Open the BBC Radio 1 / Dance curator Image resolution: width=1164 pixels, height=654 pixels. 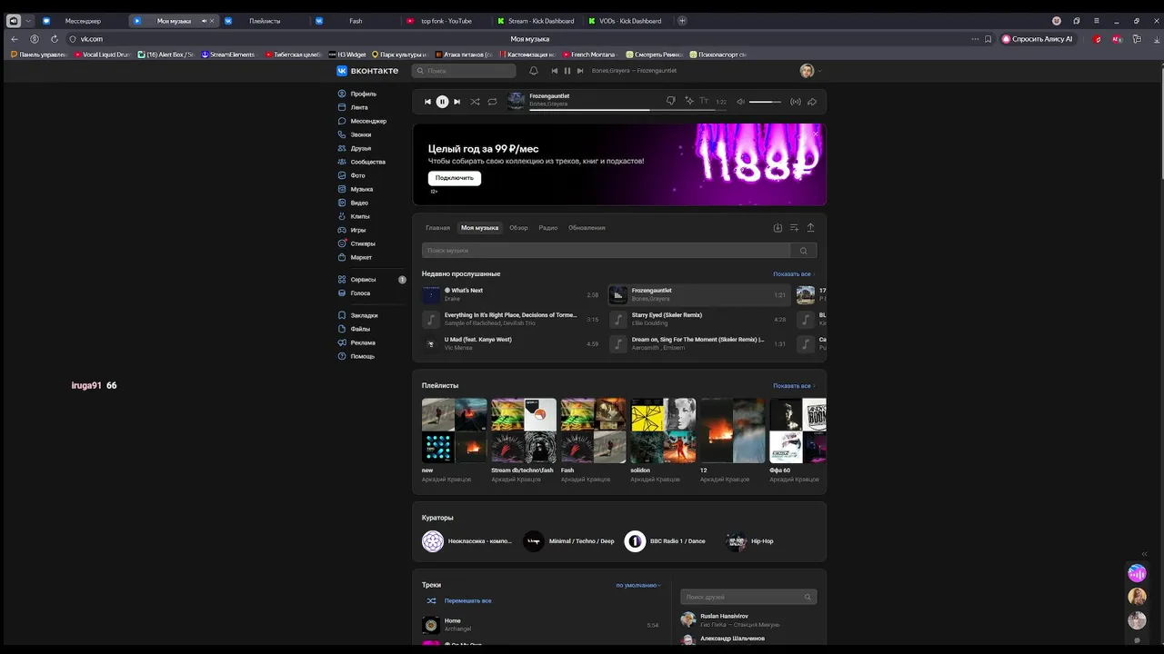(x=665, y=541)
